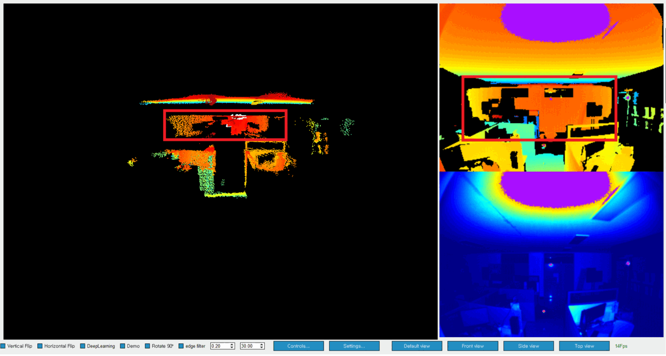Click the red region-of-interest rectangle
The width and height of the screenshot is (666, 356).
[x=226, y=126]
